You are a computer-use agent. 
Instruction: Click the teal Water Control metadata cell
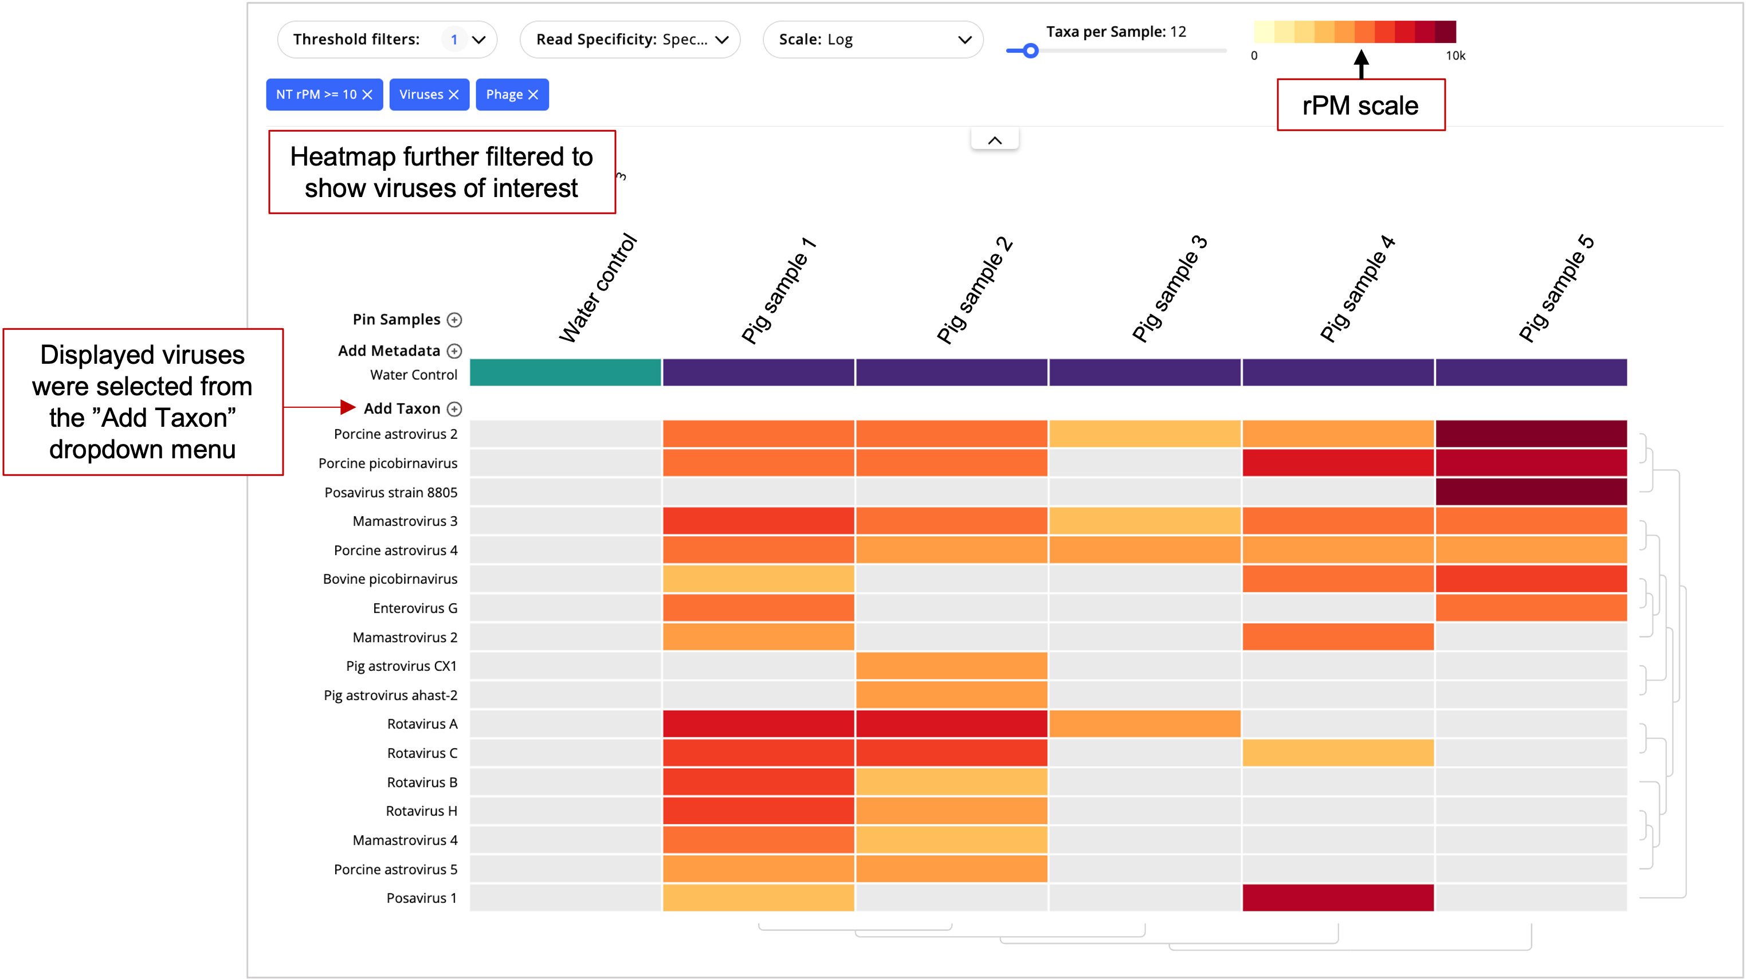point(564,373)
